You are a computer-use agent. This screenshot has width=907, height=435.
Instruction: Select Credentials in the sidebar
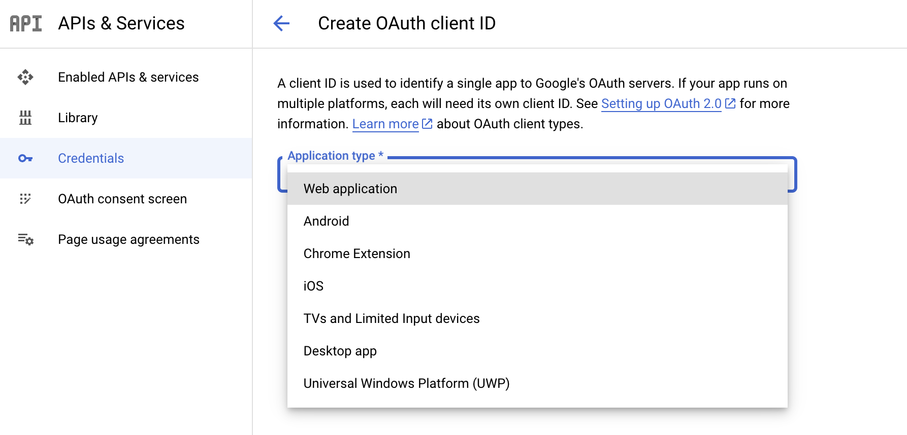click(126, 158)
